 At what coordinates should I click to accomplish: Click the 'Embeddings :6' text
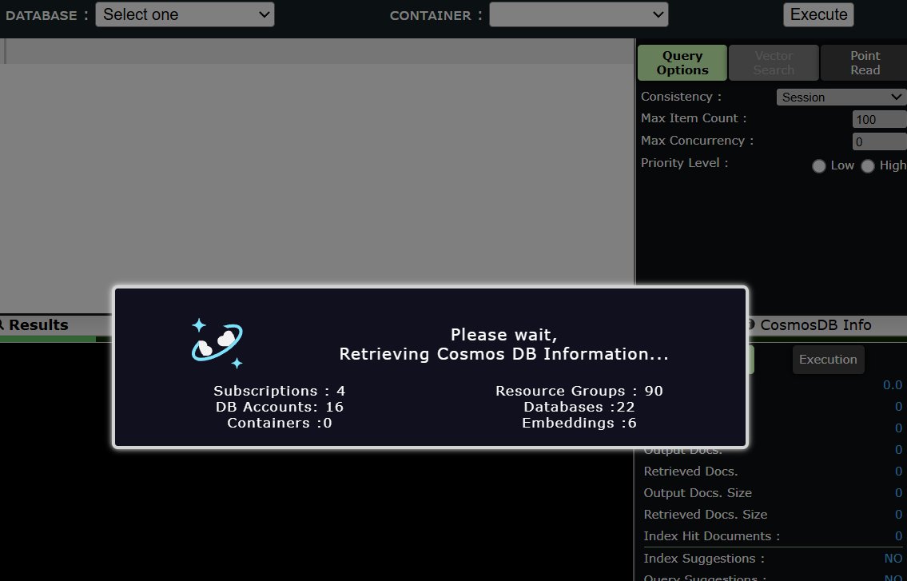point(579,423)
